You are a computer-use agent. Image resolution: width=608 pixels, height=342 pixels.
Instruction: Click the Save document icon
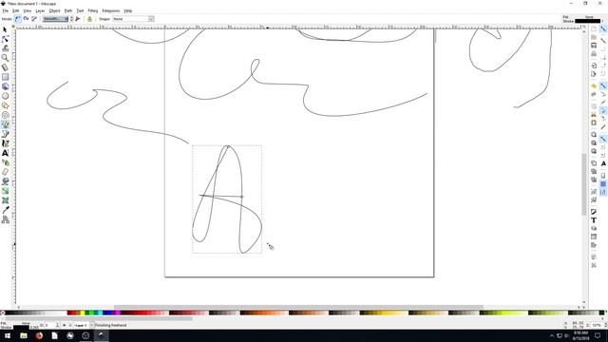coord(594,46)
